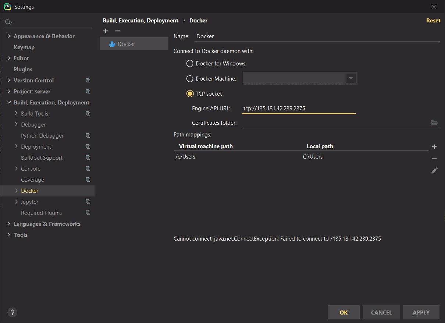Image resolution: width=445 pixels, height=323 pixels.
Task: Click the OK button
Action: [344, 312]
